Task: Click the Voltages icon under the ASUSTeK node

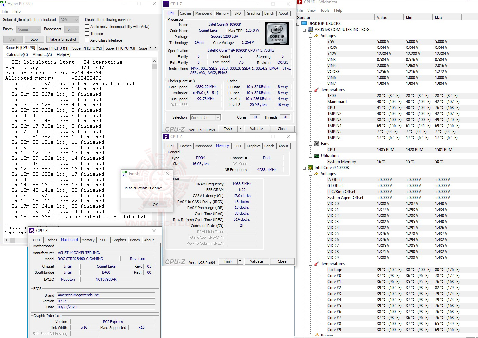Action: pyautogui.click(x=317, y=36)
